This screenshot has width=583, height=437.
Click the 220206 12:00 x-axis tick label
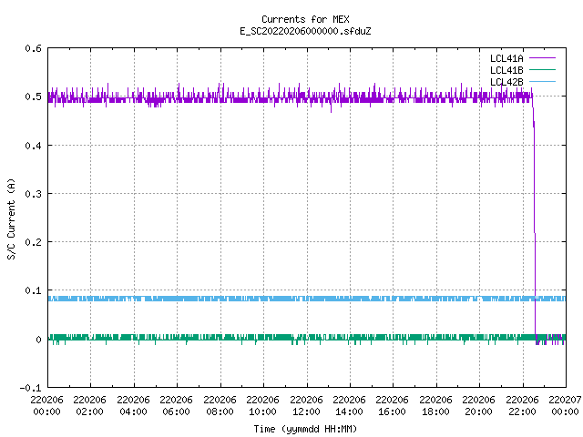pyautogui.click(x=306, y=405)
